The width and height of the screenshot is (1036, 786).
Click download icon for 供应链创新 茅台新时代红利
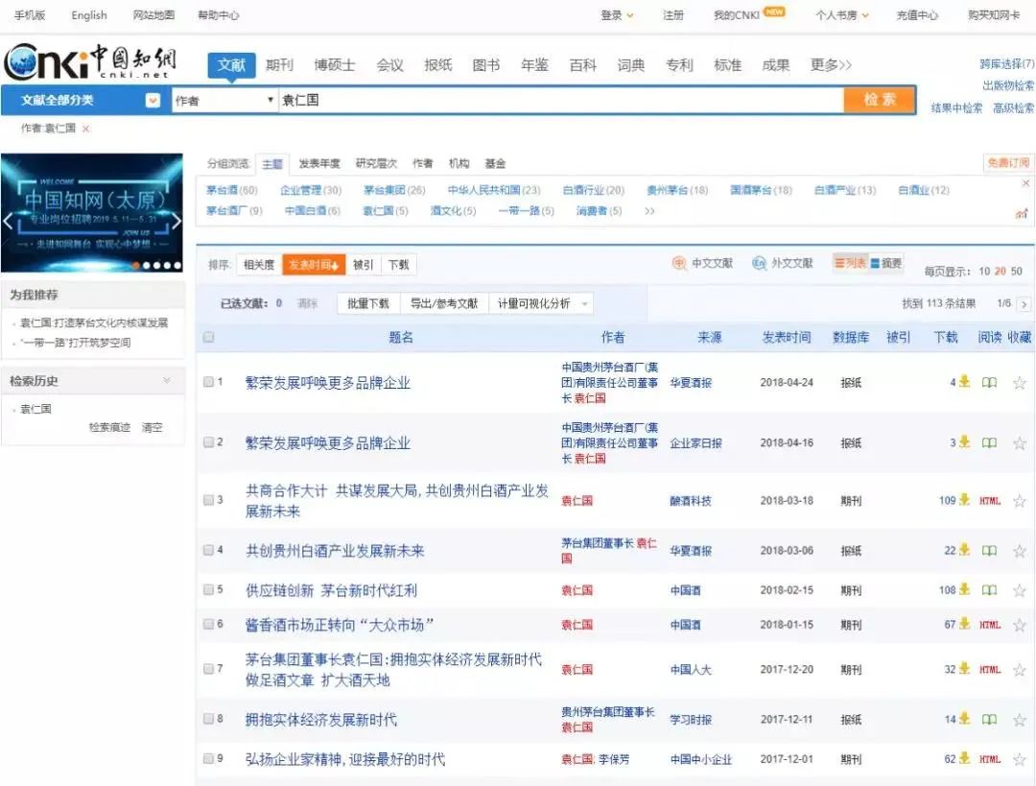pos(965,589)
